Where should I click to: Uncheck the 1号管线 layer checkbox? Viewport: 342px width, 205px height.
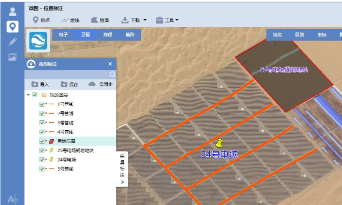[42, 104]
